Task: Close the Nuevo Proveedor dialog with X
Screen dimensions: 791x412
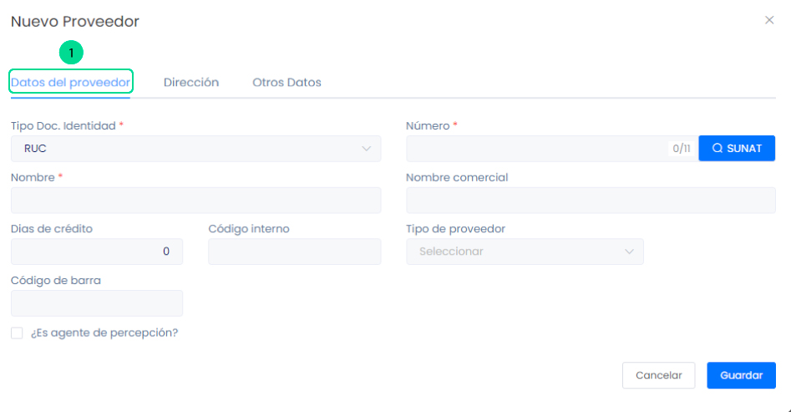Action: [x=769, y=20]
